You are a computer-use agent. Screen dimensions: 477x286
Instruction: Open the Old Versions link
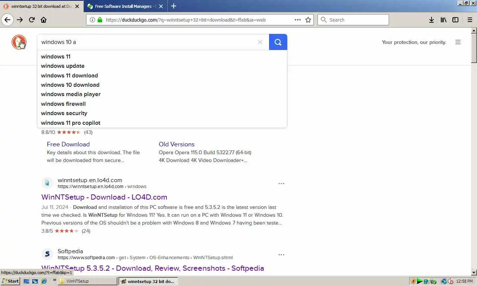coord(177,144)
